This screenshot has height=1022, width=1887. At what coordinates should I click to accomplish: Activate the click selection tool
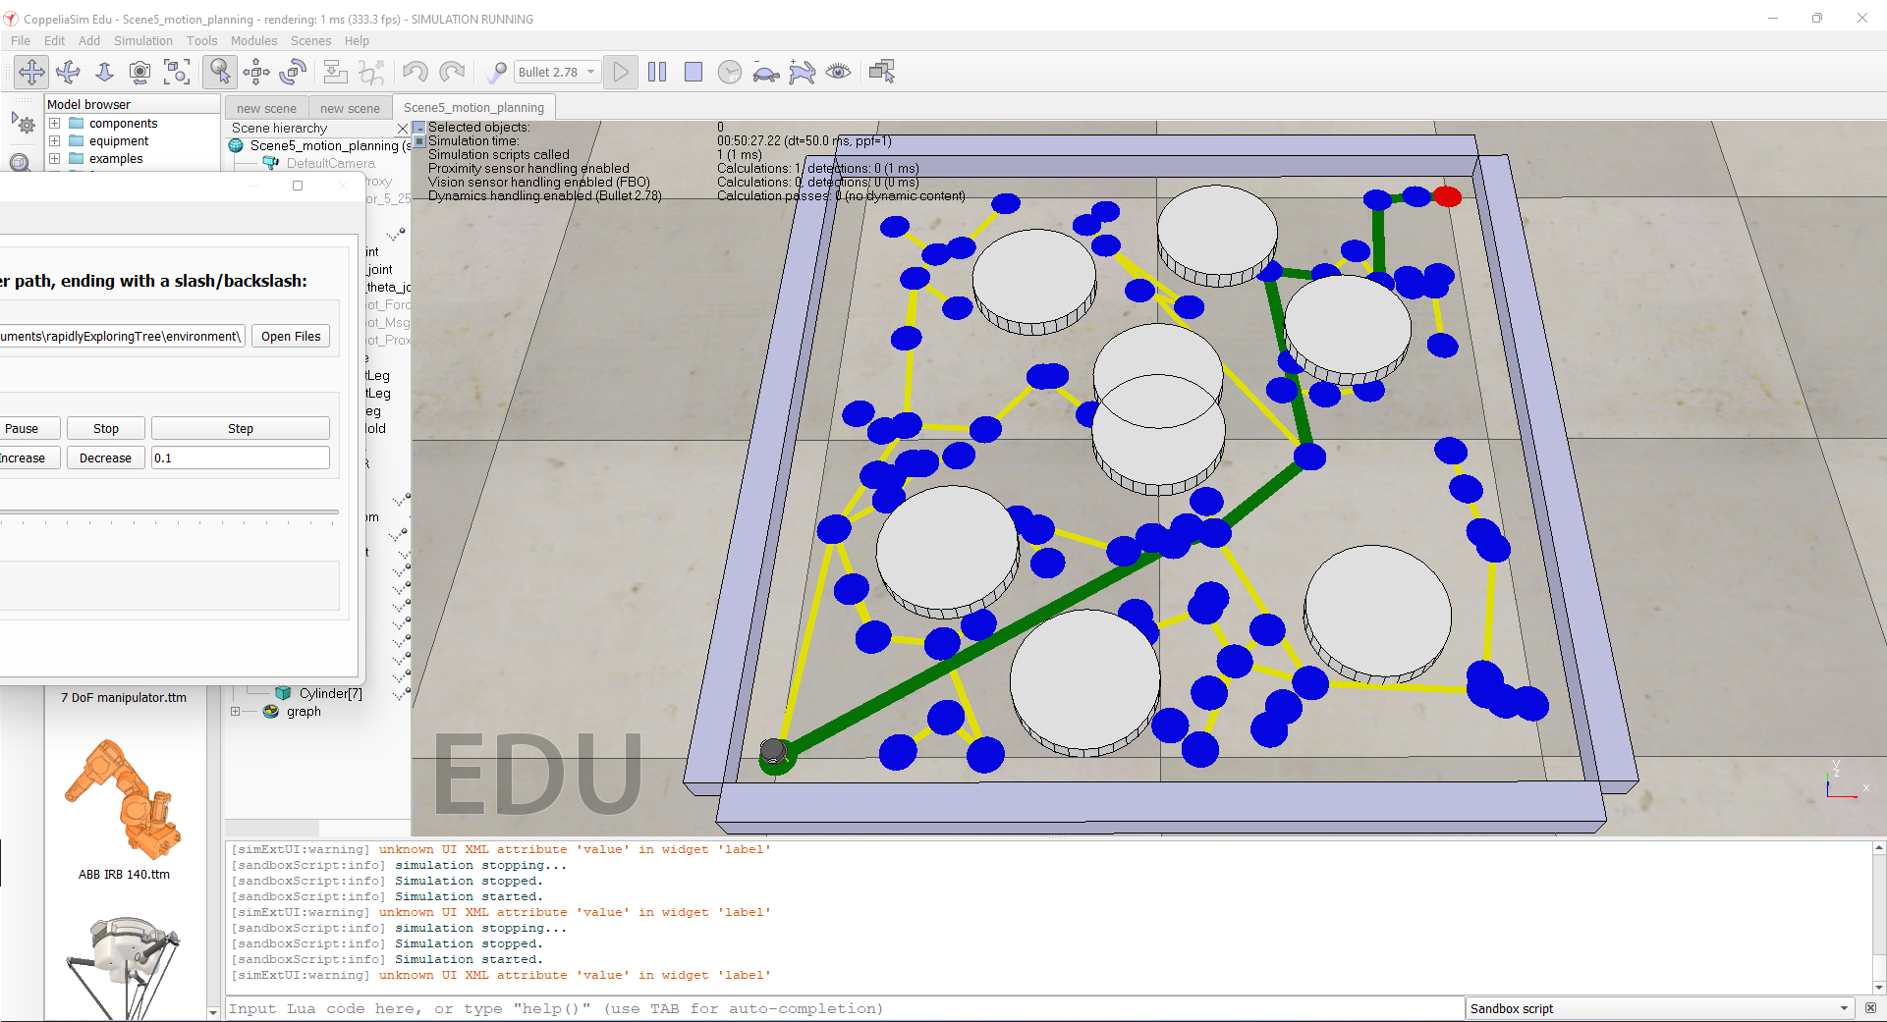click(220, 72)
